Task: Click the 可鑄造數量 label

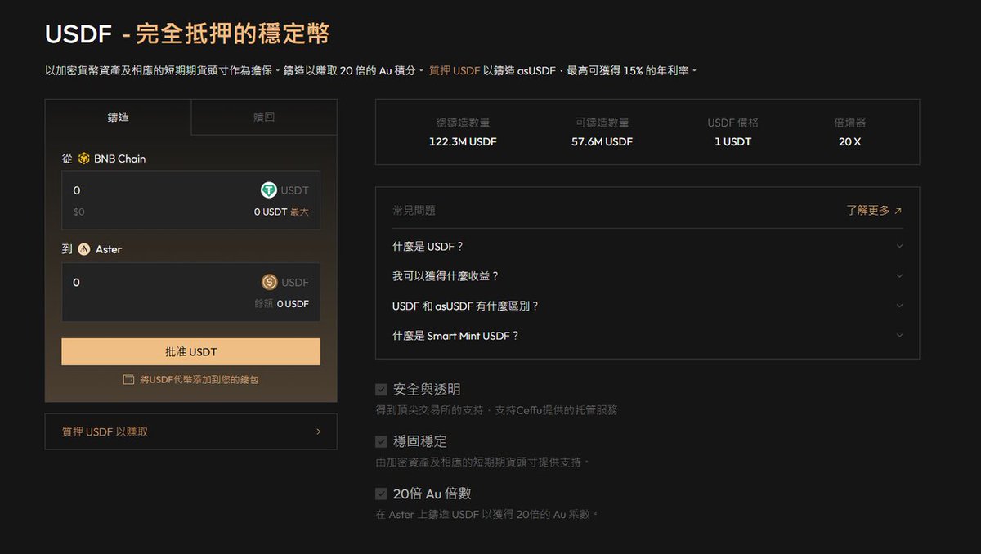Action: tap(602, 123)
